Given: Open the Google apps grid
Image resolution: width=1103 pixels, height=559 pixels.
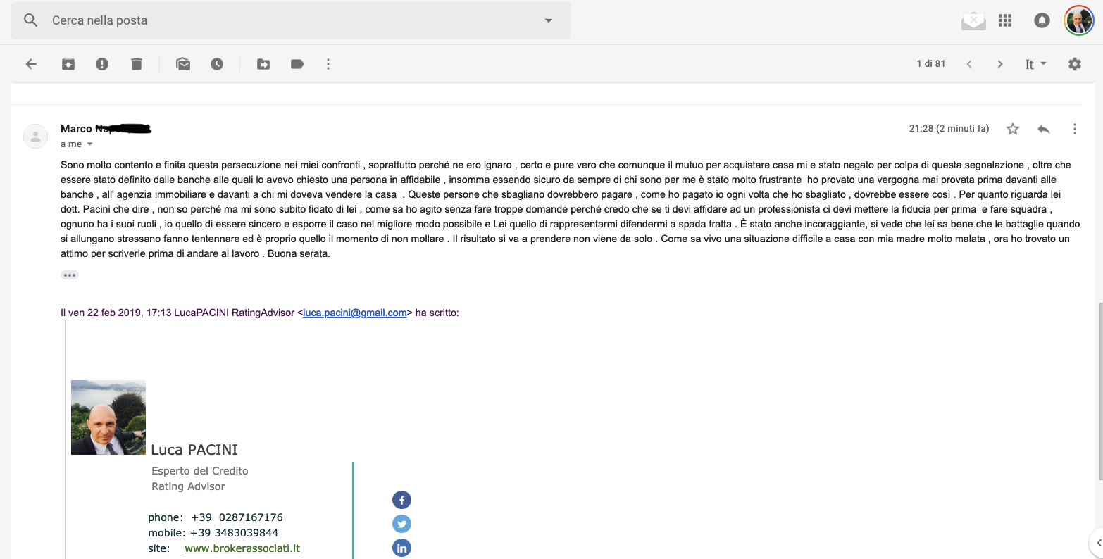Looking at the screenshot, I should [x=1005, y=20].
